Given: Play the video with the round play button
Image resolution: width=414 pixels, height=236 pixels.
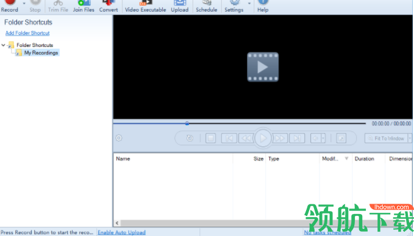Looking at the screenshot, I should coord(263,138).
